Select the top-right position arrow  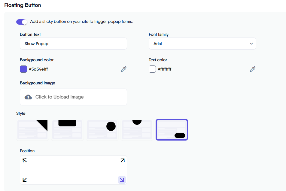[x=122, y=160]
